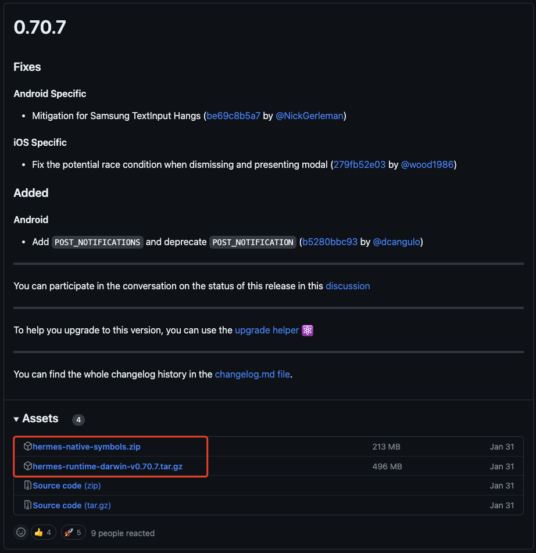Click the atom emoji after upgrade helper

tap(306, 330)
